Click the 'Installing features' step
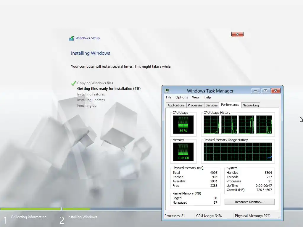The width and height of the screenshot is (303, 227). tap(91, 94)
